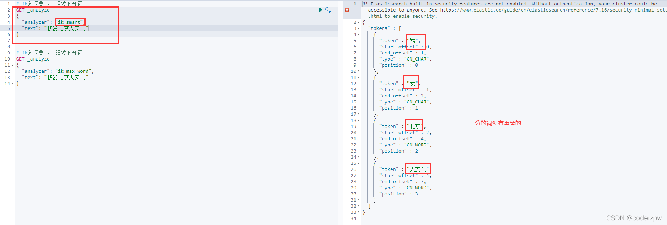Fold fourth token object at output line 25
Screen dimensions: 667x225
coord(359,163)
